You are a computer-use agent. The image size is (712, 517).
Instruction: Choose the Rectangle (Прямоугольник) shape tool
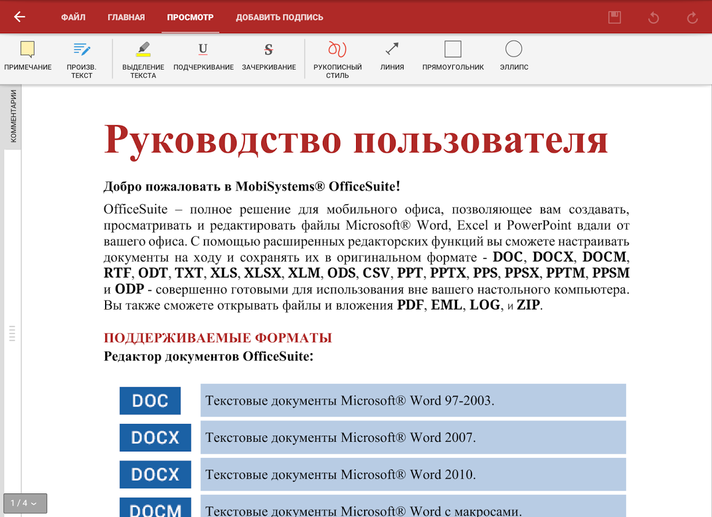[452, 50]
